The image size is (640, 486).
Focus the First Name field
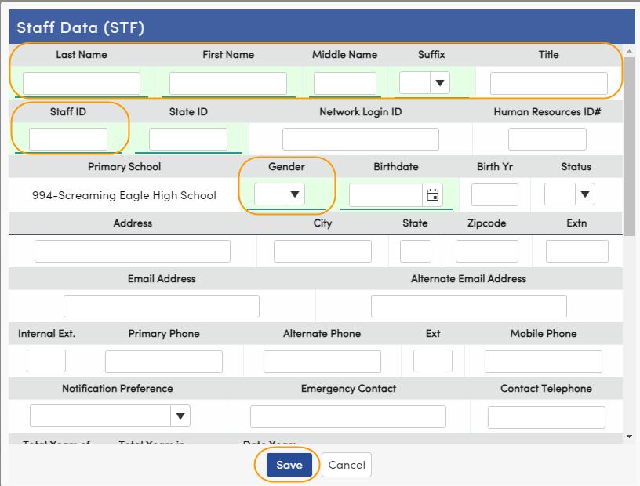click(x=228, y=83)
